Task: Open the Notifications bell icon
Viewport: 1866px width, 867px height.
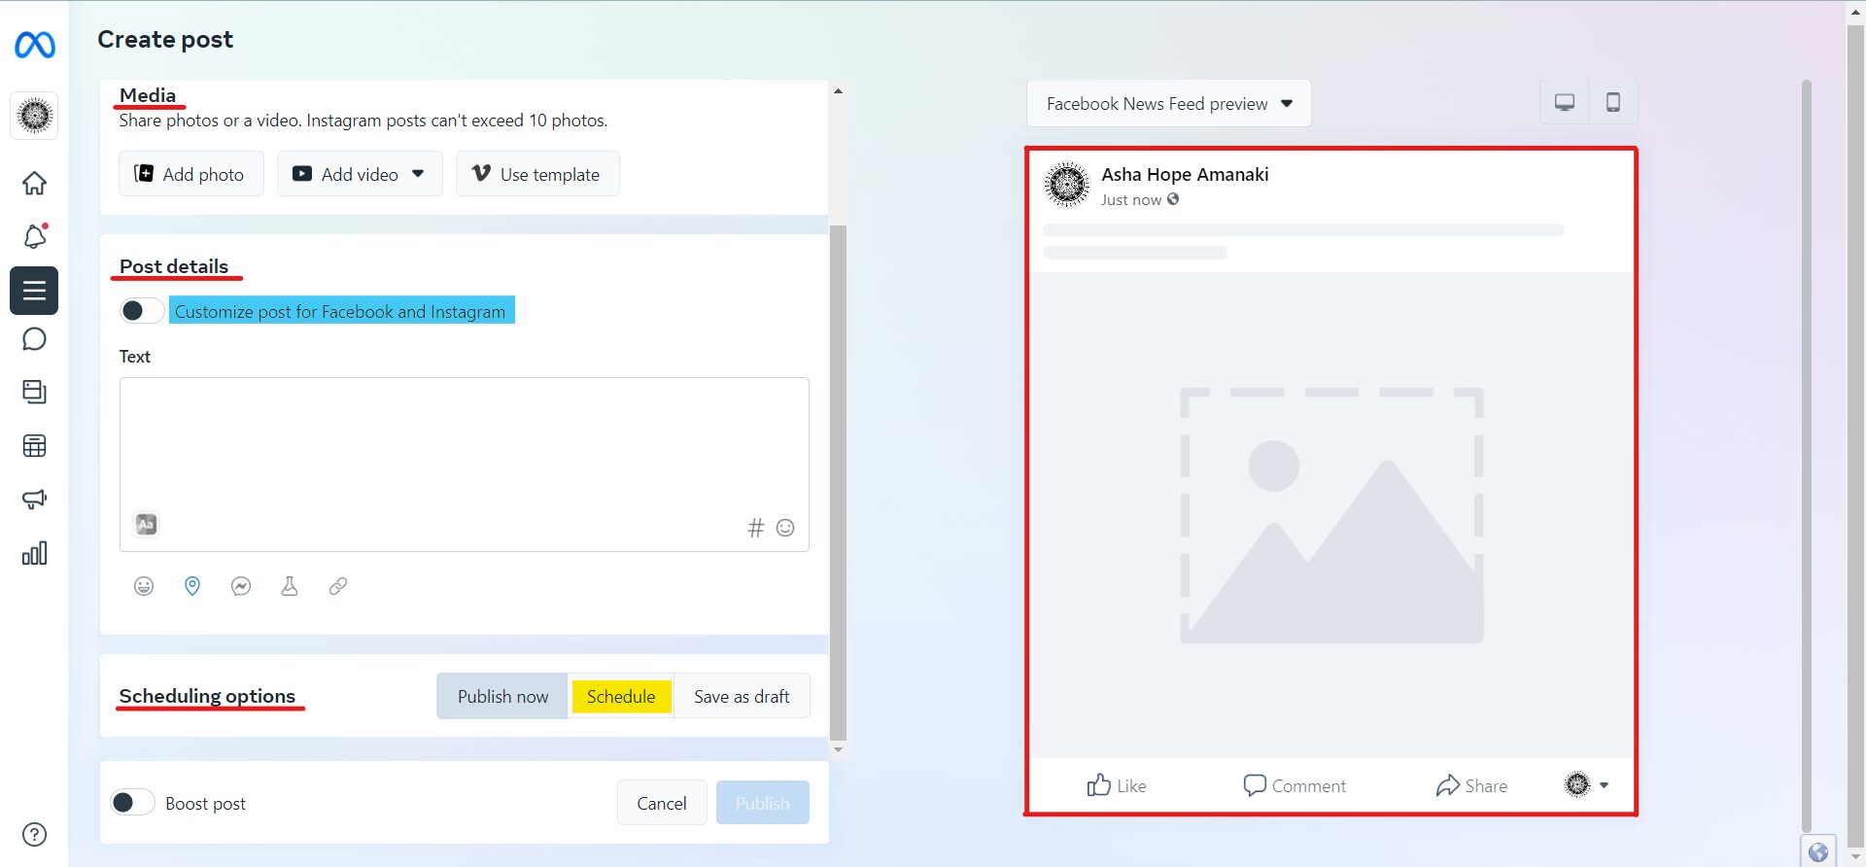Action: tap(34, 236)
